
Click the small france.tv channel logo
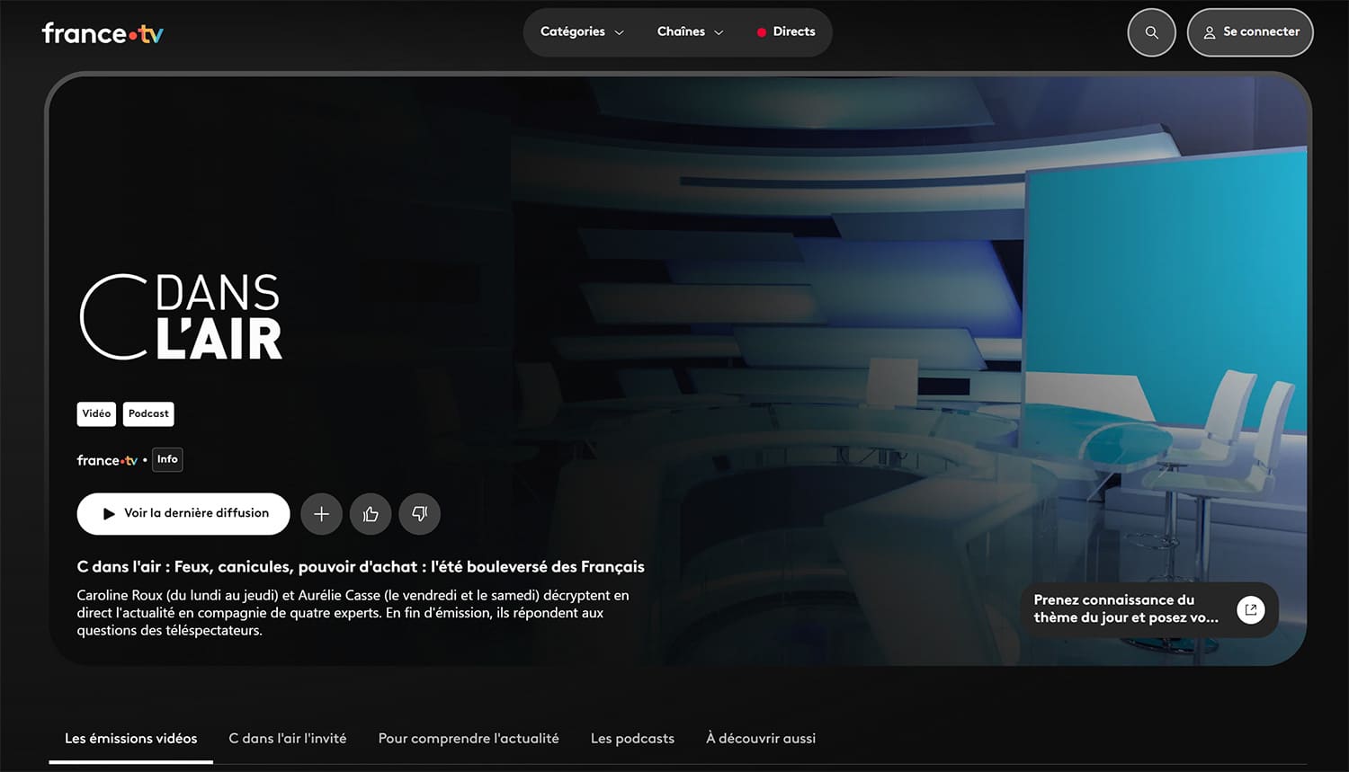(x=107, y=460)
